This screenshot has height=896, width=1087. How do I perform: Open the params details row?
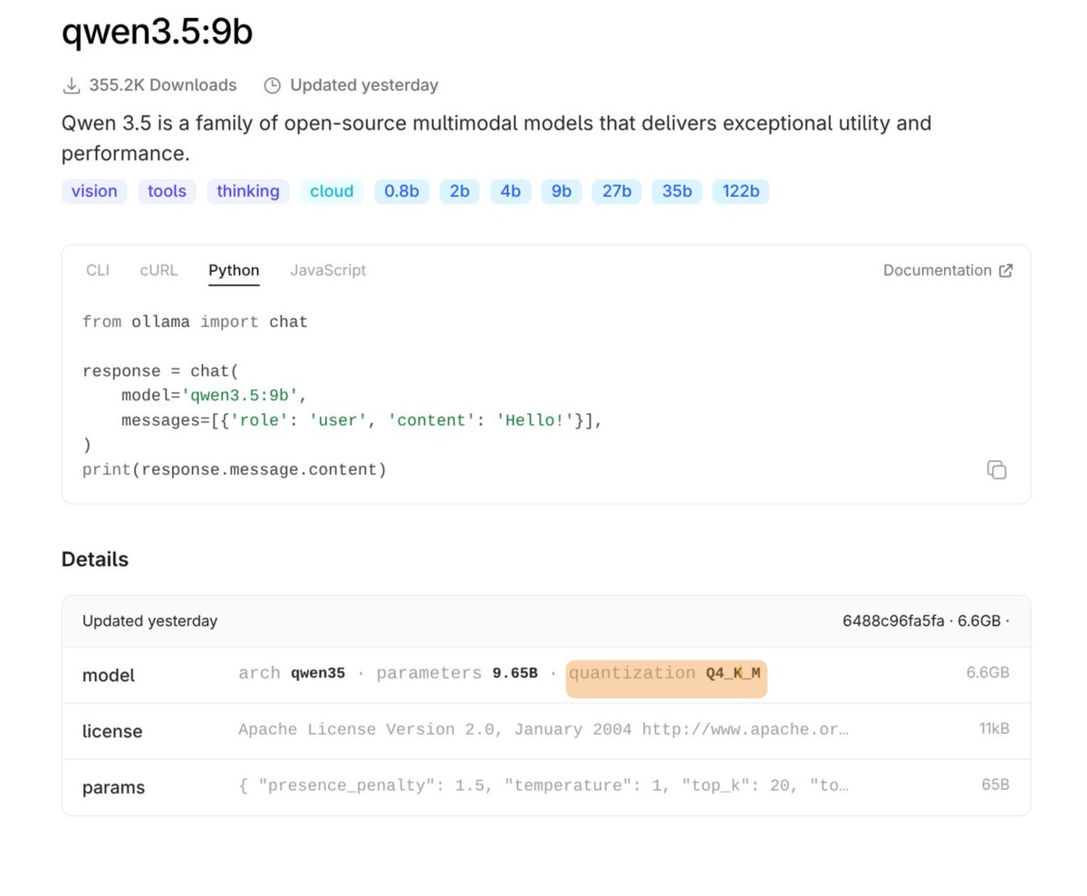(x=545, y=787)
